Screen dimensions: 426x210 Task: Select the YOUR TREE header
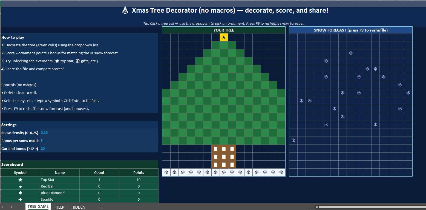(224, 30)
